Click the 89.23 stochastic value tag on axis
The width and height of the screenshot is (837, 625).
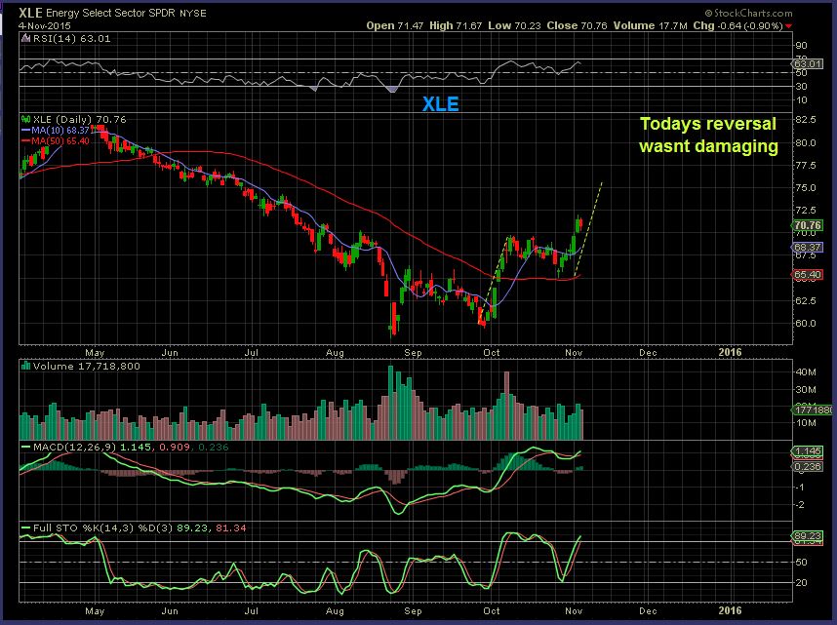(x=807, y=536)
